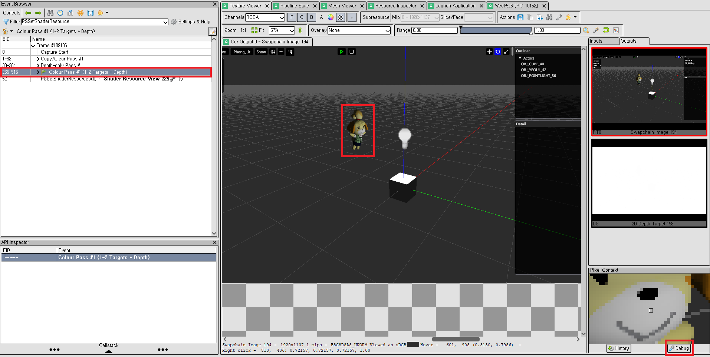The width and height of the screenshot is (710, 357).
Task: Open the Slice/Face dropdown
Action: click(x=479, y=17)
